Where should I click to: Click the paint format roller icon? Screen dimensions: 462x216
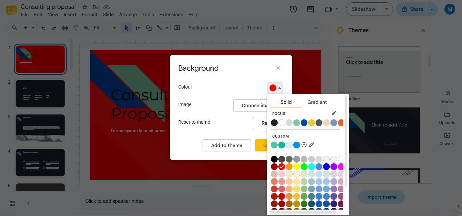point(75,28)
